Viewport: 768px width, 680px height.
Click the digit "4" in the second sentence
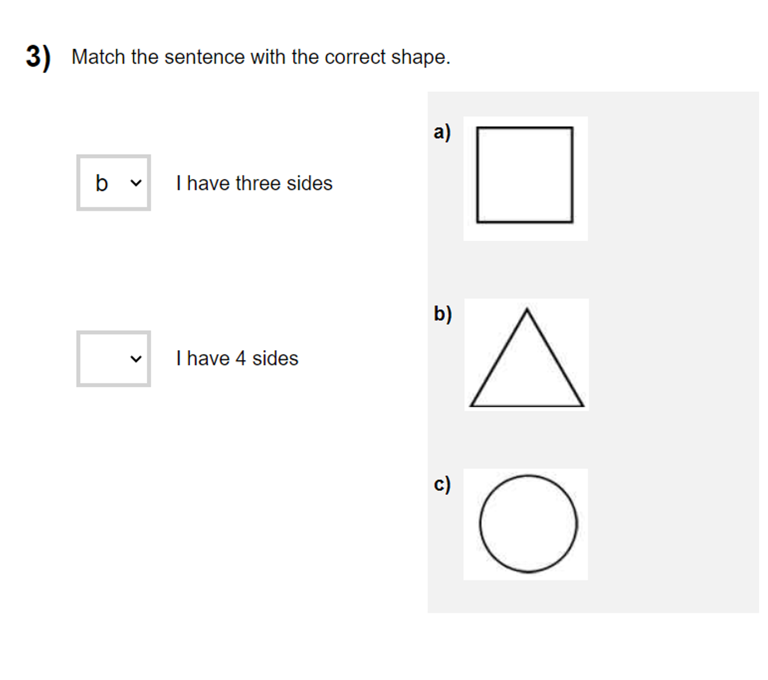(240, 359)
